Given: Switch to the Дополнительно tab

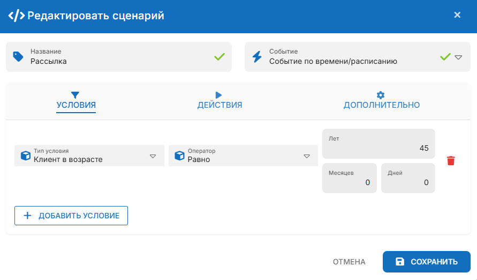Looking at the screenshot, I should (x=381, y=105).
